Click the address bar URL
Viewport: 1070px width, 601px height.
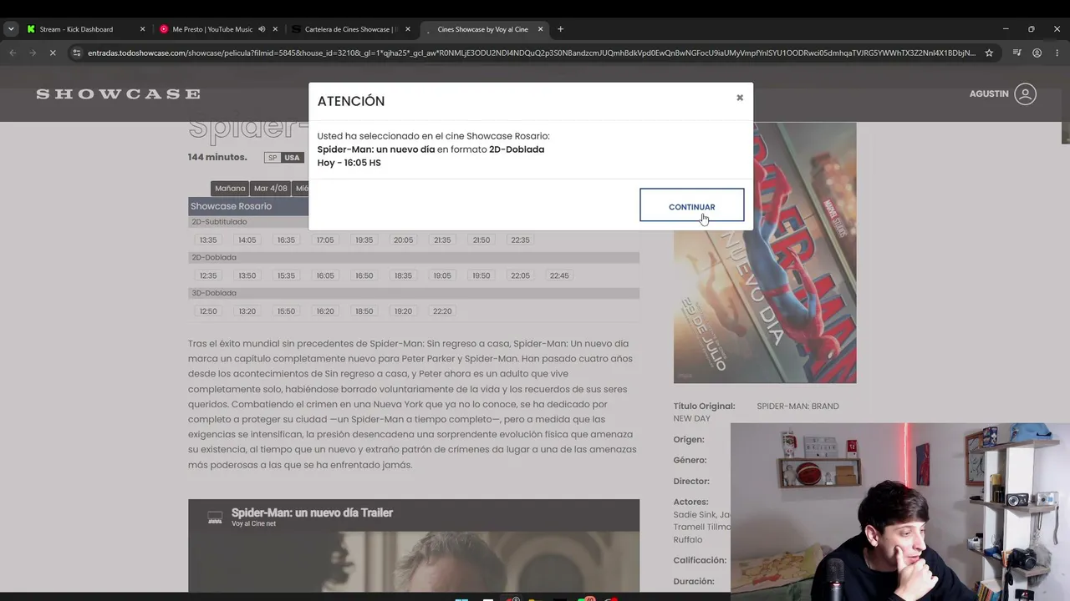(x=532, y=53)
